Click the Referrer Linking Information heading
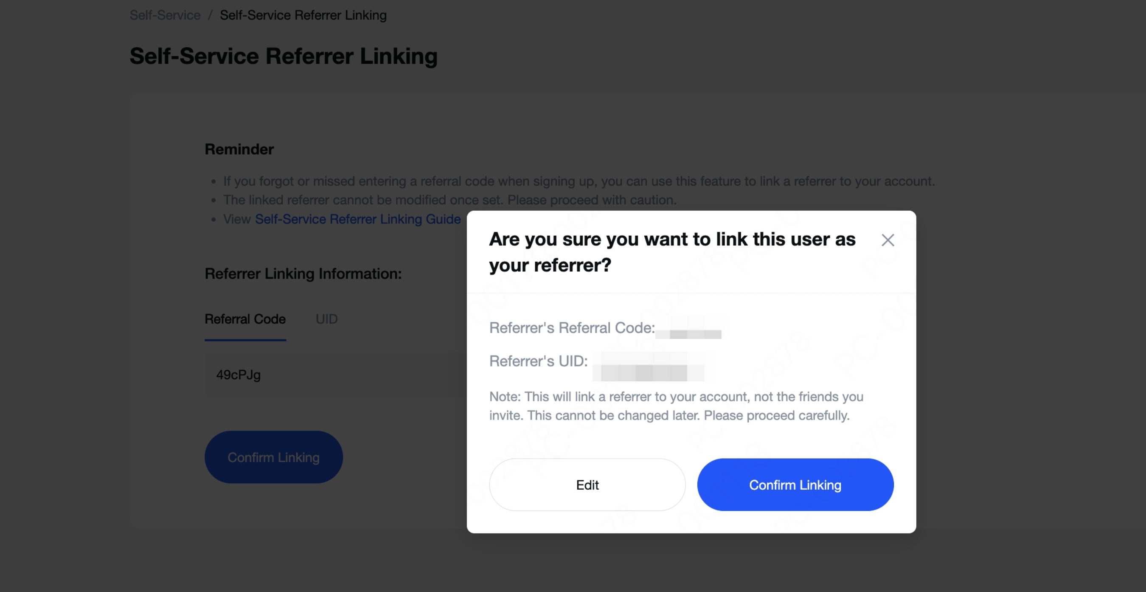Viewport: 1146px width, 592px height. coord(303,274)
